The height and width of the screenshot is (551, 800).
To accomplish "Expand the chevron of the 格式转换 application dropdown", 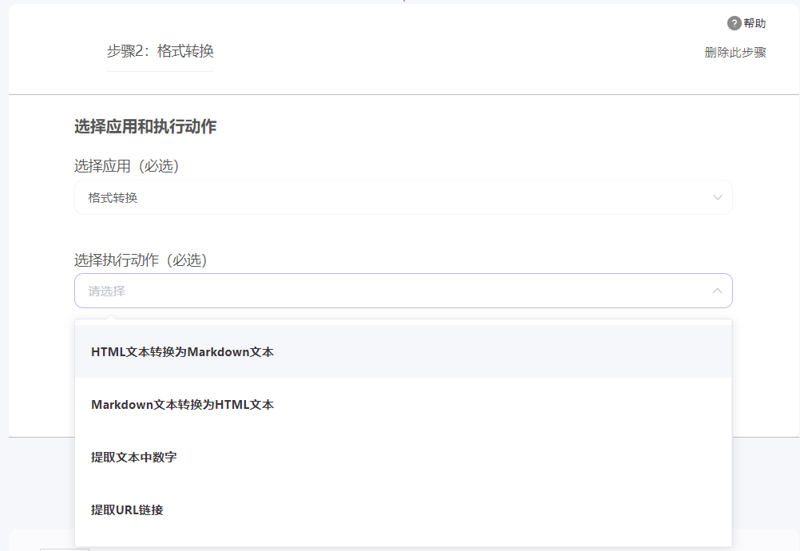I will point(717,197).
